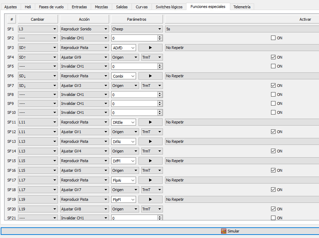Switch to the Switches lógicos tab
Image resolution: width=319 pixels, height=238 pixels.
point(169,7)
